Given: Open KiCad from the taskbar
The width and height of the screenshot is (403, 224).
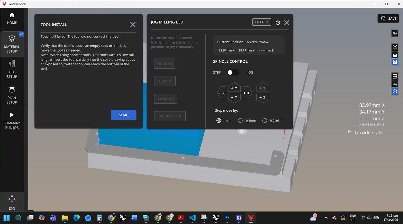Looking at the screenshot, I should 239,218.
